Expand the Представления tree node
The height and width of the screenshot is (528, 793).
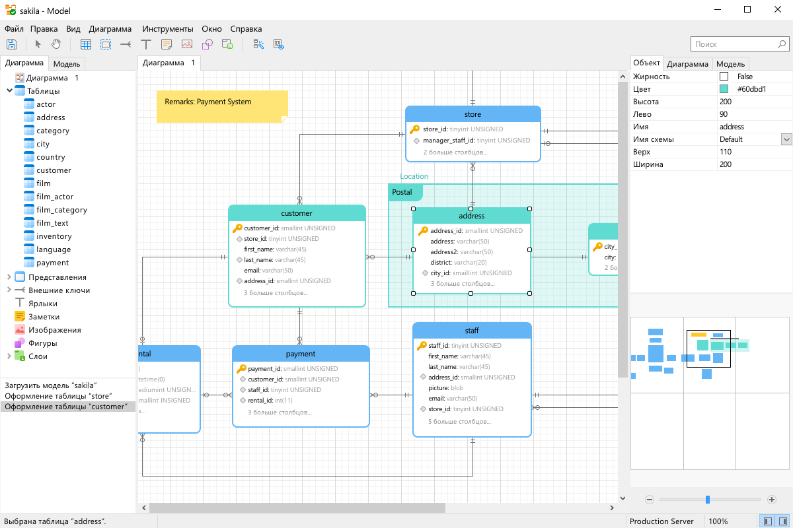[9, 277]
